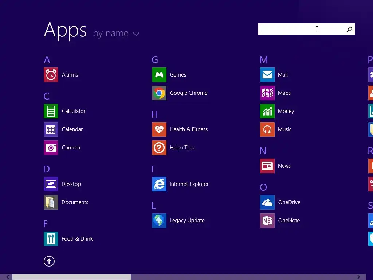Click the 'O' letter group header
Image resolution: width=373 pixels, height=280 pixels.
pyautogui.click(x=263, y=187)
